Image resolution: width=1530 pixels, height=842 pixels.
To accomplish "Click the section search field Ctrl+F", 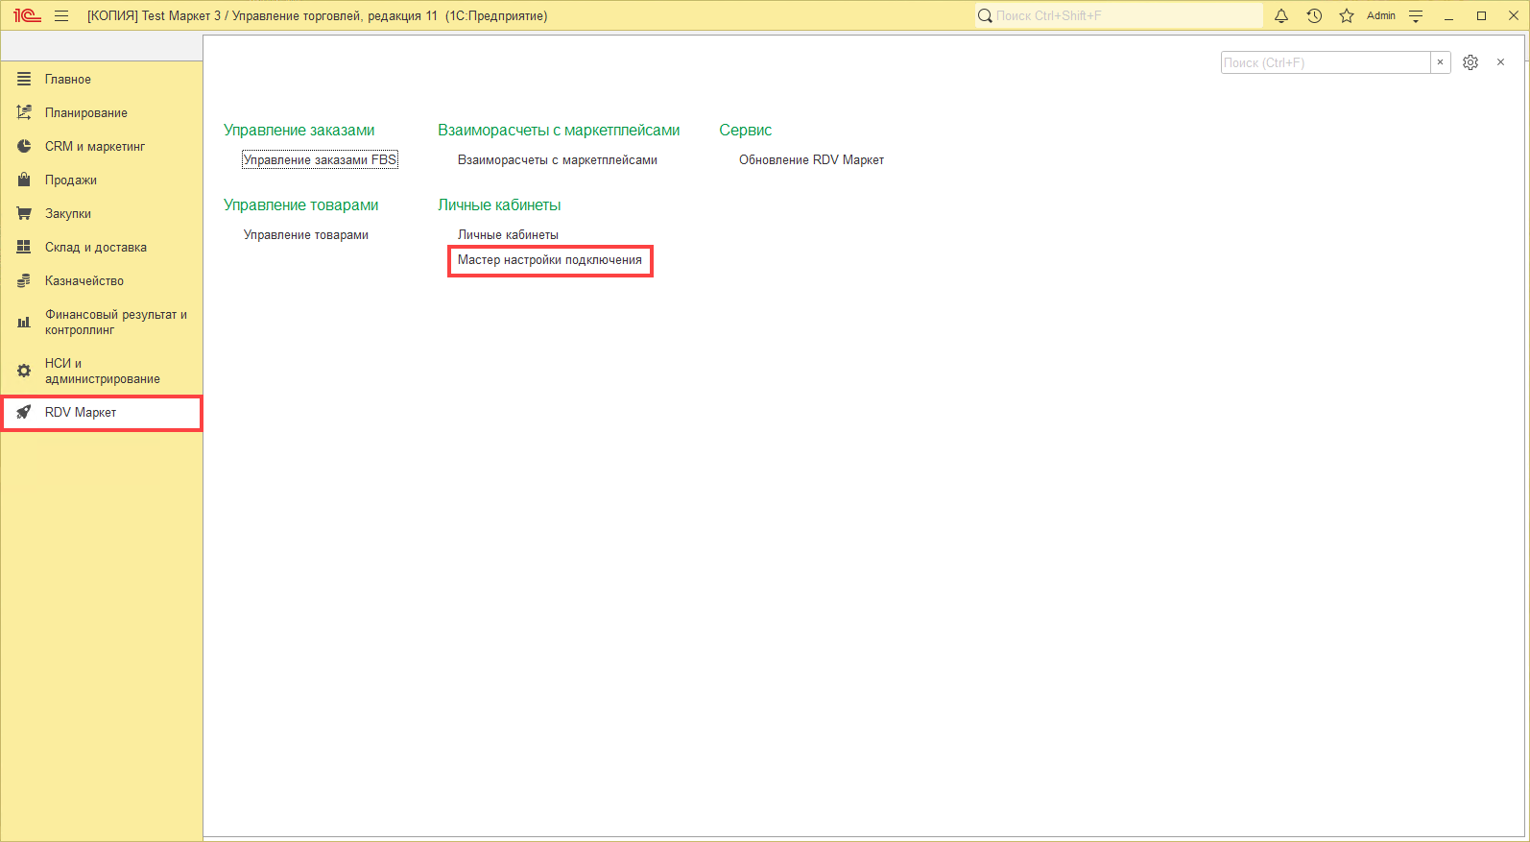I will coord(1326,62).
